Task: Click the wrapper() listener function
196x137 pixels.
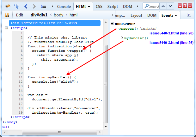Action: pyautogui.click(x=128, y=29)
